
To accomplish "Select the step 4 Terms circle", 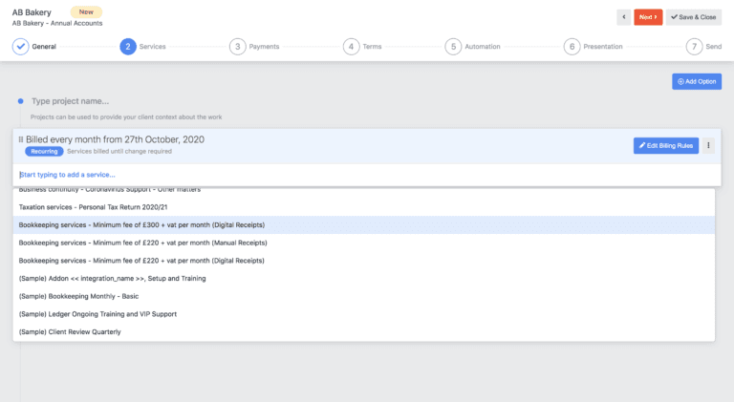I will click(351, 46).
